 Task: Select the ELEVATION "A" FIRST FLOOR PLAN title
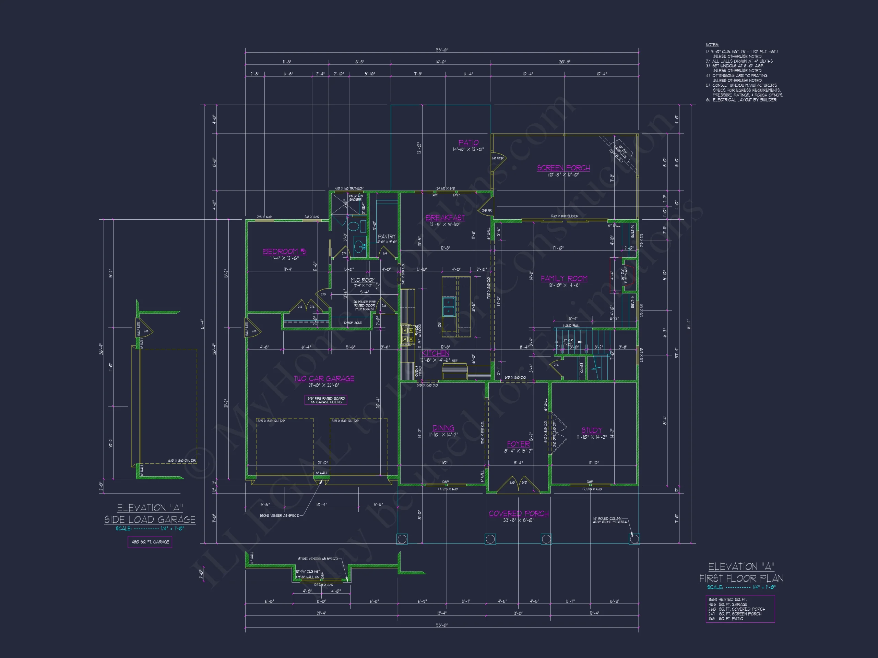click(x=741, y=572)
